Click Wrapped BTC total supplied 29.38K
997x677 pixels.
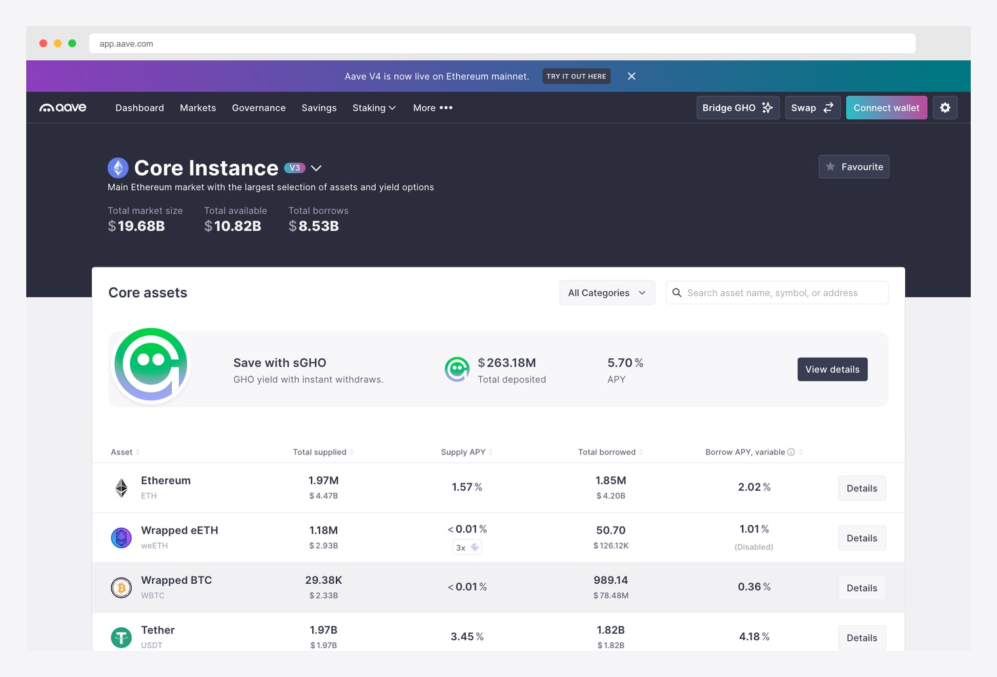click(323, 580)
